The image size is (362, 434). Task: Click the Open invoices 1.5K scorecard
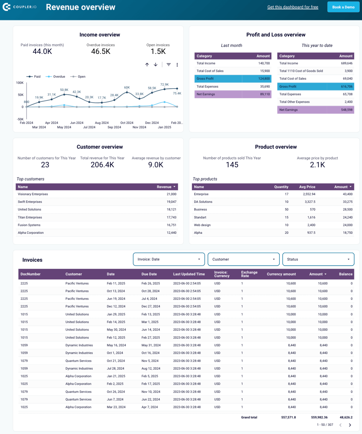(x=158, y=49)
